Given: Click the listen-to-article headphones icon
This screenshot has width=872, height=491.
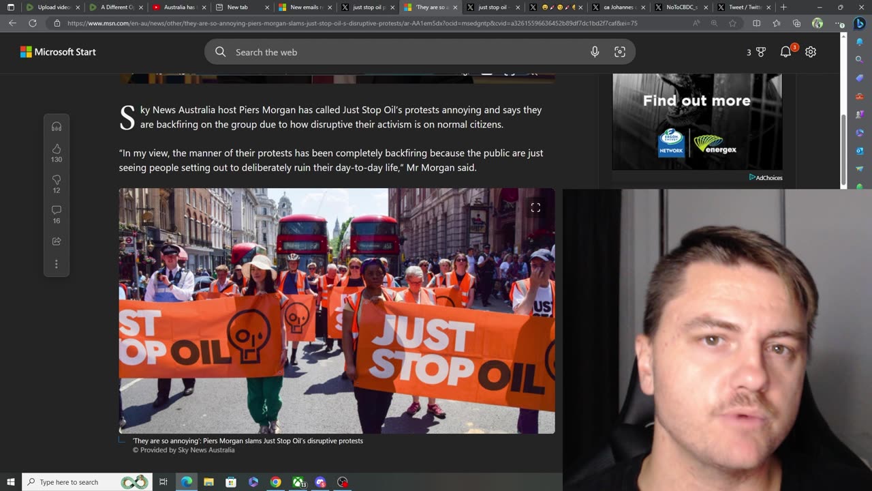Looking at the screenshot, I should coord(57,127).
